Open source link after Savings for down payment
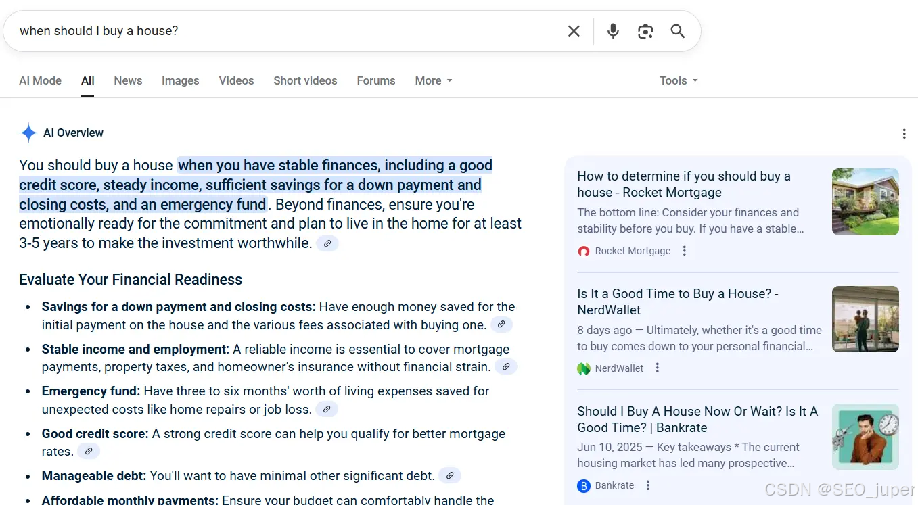 pyautogui.click(x=501, y=324)
